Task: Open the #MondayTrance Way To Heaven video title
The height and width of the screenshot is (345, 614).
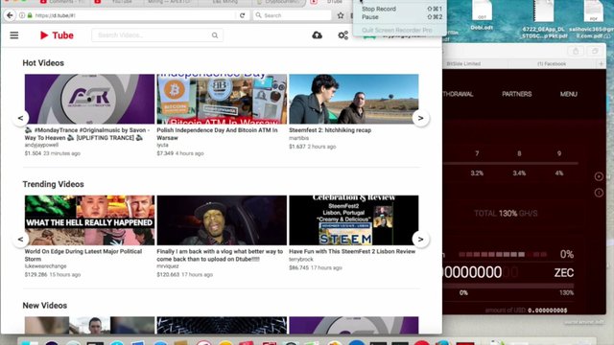Action: pyautogui.click(x=87, y=134)
